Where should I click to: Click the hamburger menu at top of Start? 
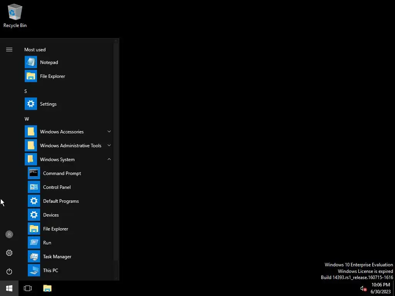pyautogui.click(x=9, y=50)
